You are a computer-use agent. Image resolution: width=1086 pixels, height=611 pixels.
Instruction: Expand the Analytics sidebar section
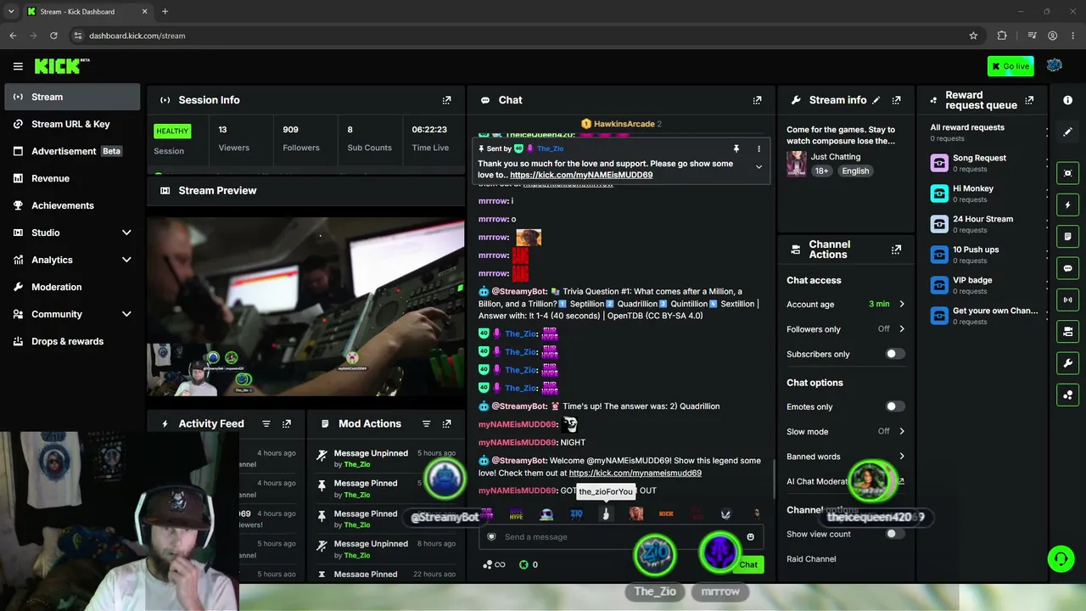point(126,260)
